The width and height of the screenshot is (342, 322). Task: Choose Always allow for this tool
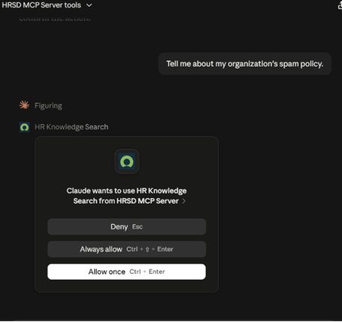pyautogui.click(x=127, y=249)
